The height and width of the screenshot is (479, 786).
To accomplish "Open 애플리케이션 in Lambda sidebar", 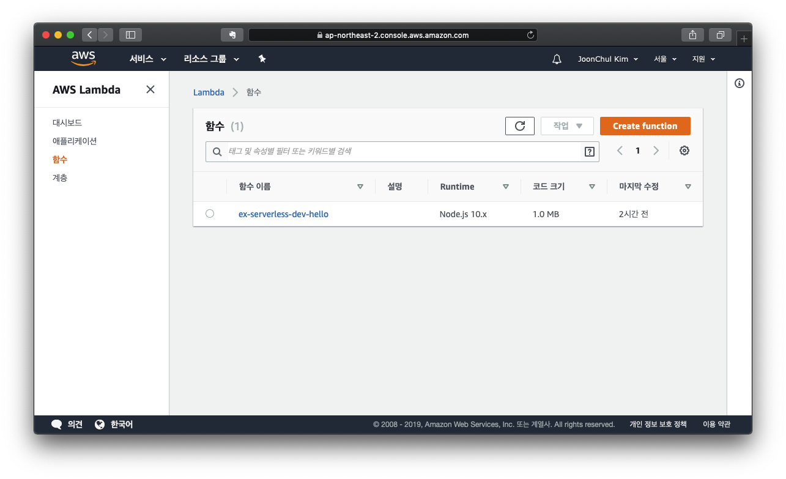I will point(75,141).
